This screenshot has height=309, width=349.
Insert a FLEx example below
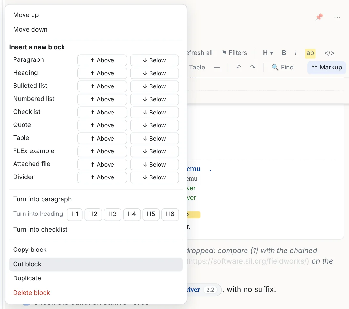click(154, 151)
